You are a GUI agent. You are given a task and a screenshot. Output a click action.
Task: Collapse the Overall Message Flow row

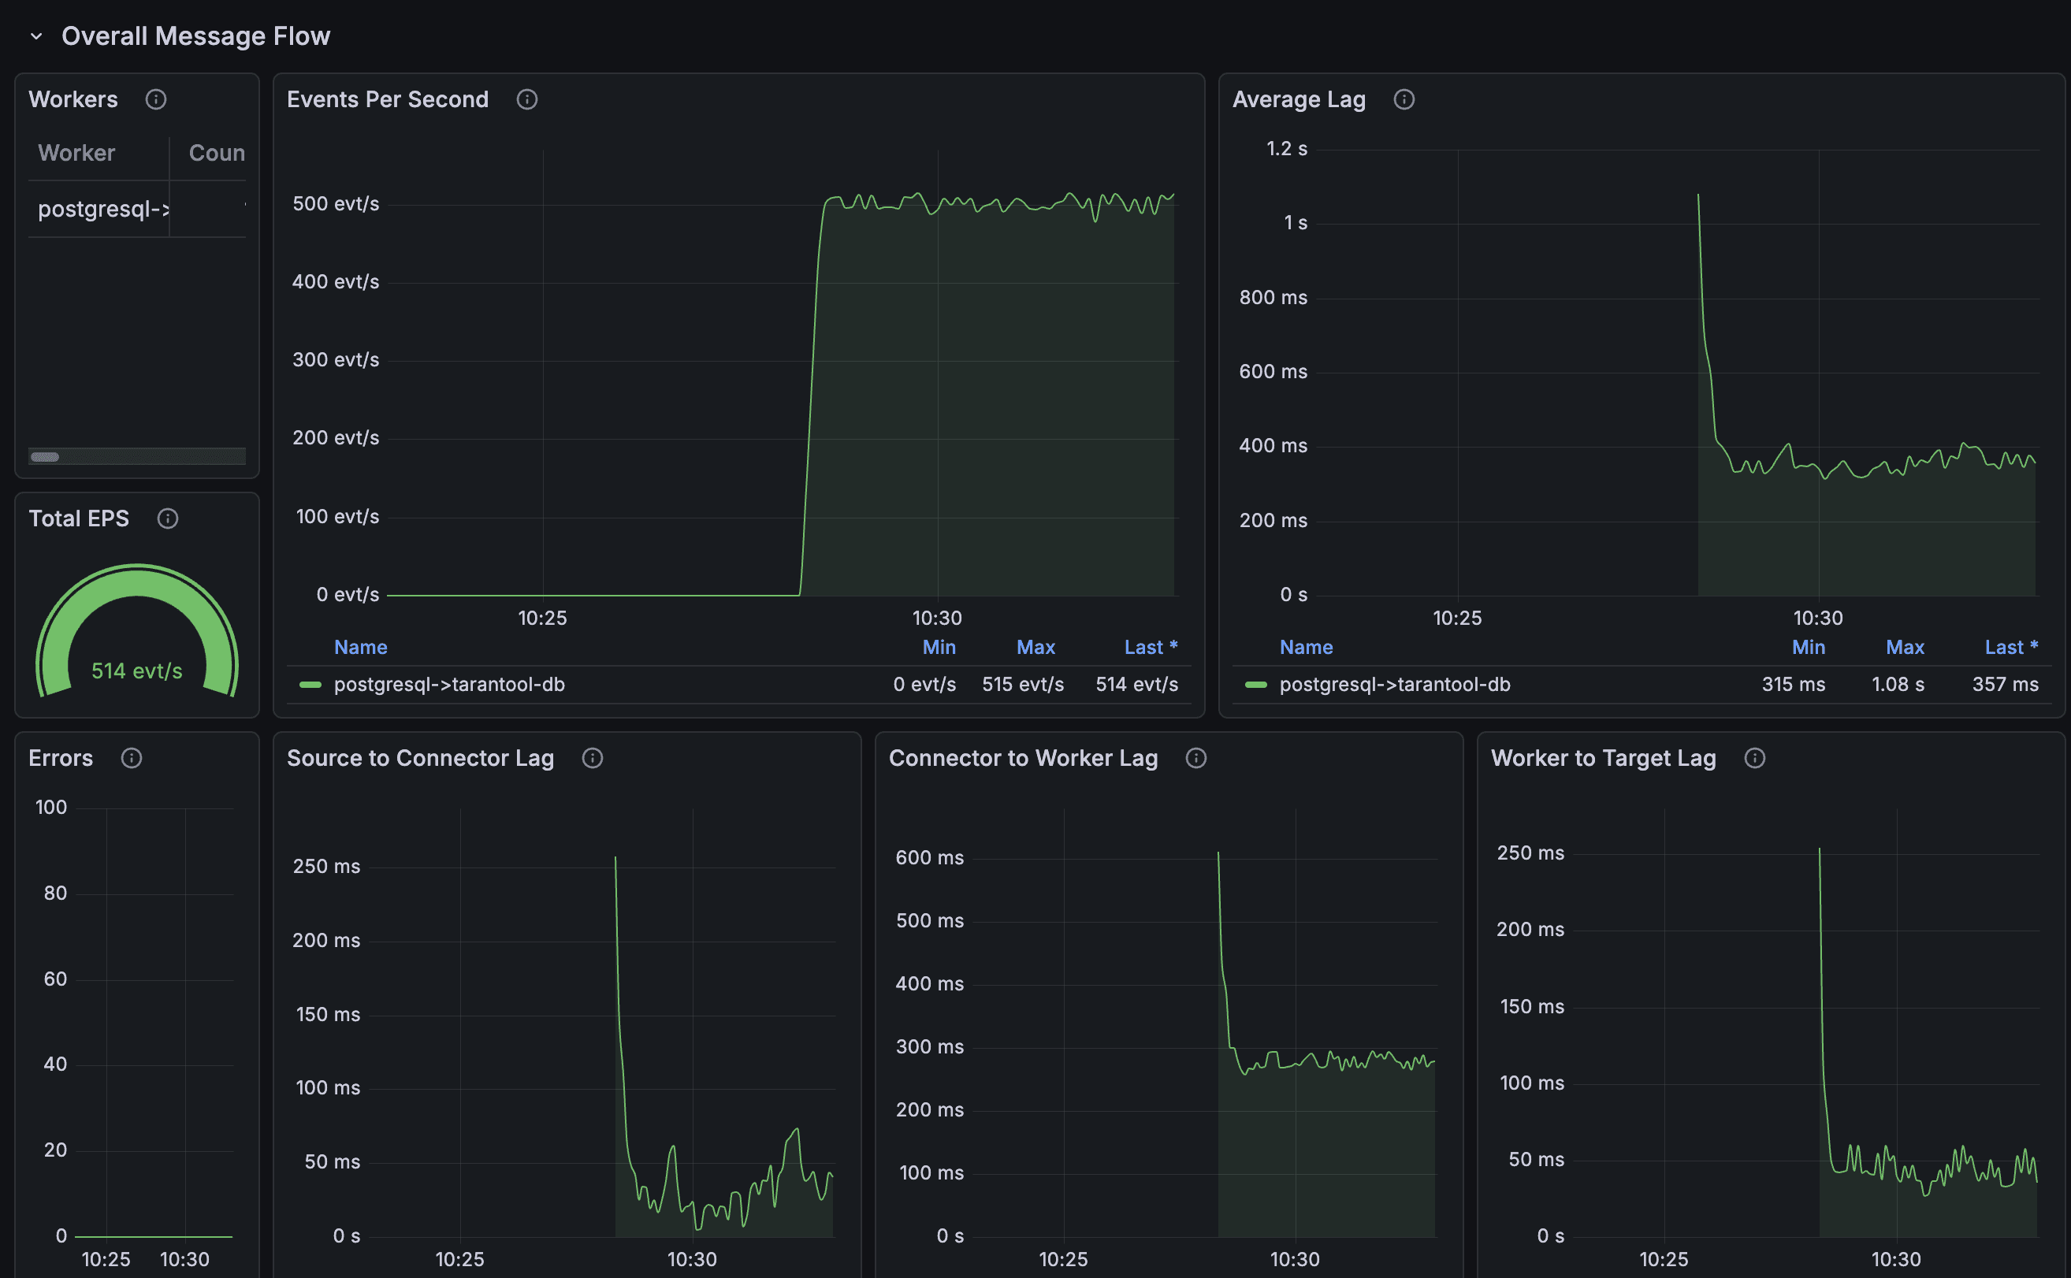[36, 36]
